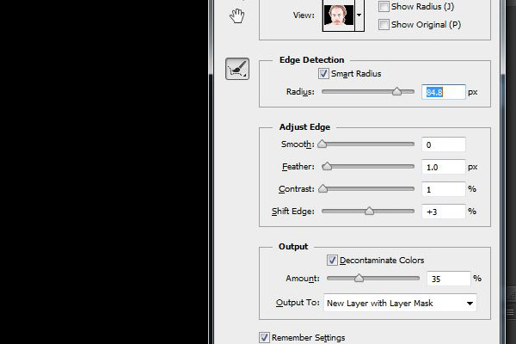This screenshot has height=344, width=516.
Task: Open the Output To dropdown menu
Action: click(400, 303)
